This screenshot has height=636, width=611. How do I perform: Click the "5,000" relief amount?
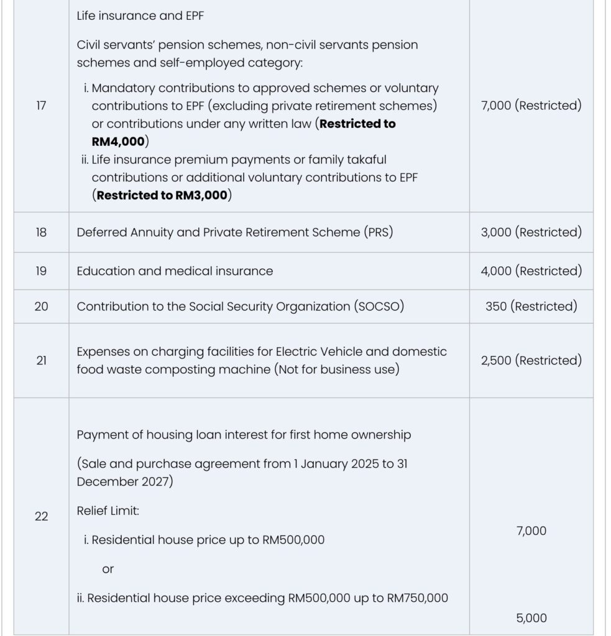tap(531, 618)
